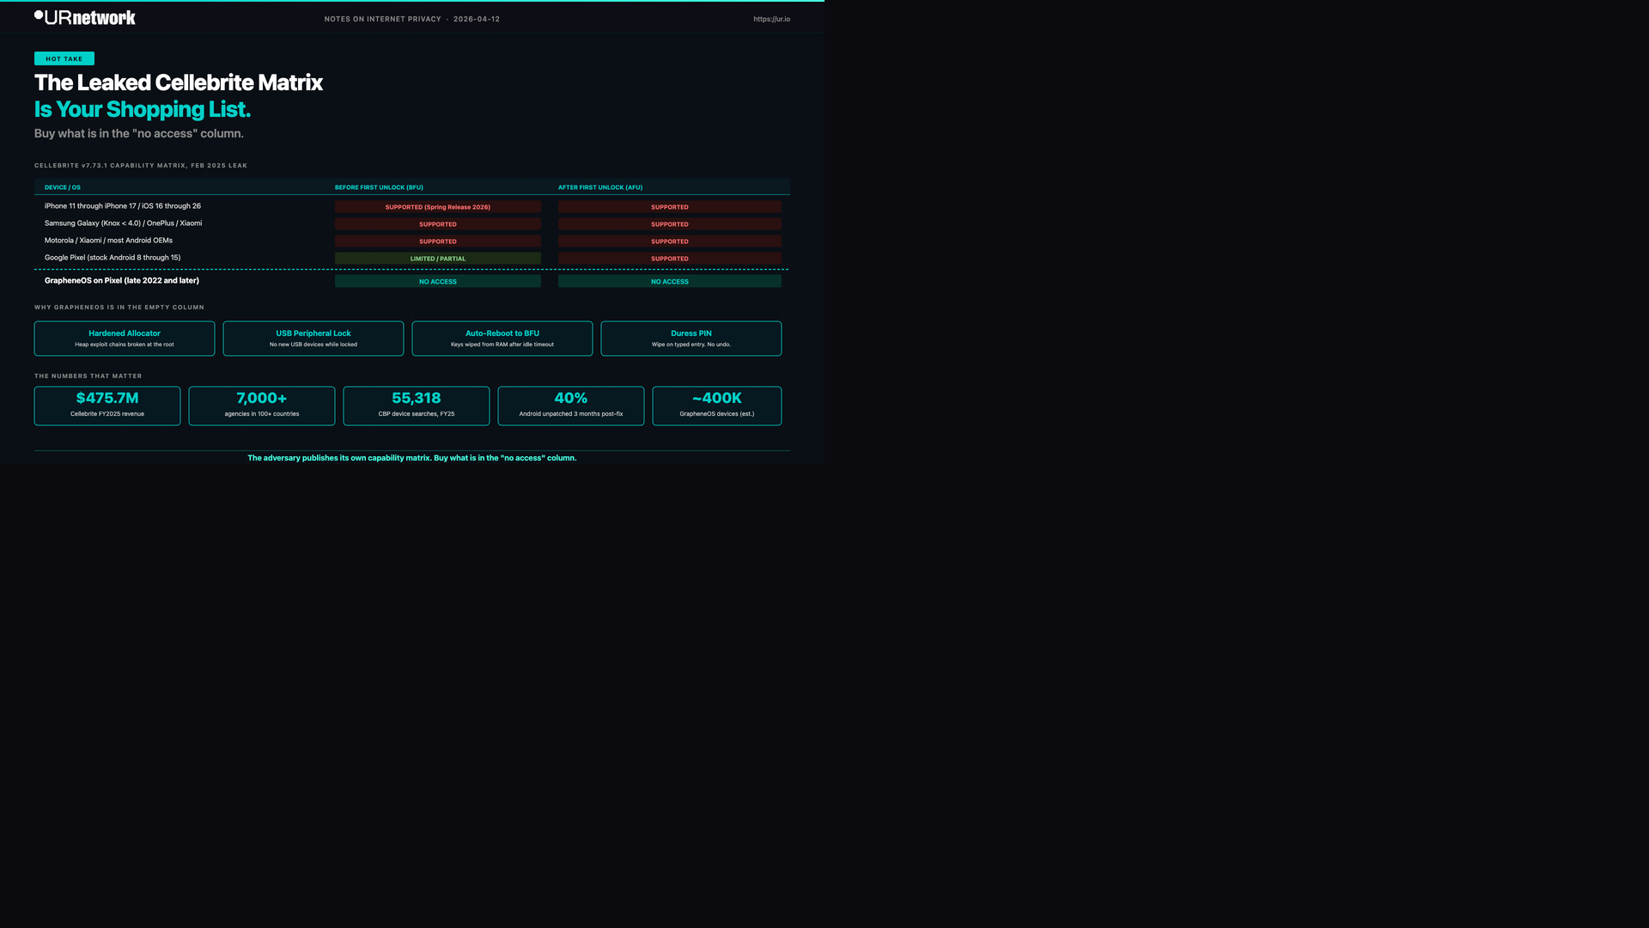Screen dimensions: 1649x928
Task: Click the URnetwork logo
Action: point(85,18)
